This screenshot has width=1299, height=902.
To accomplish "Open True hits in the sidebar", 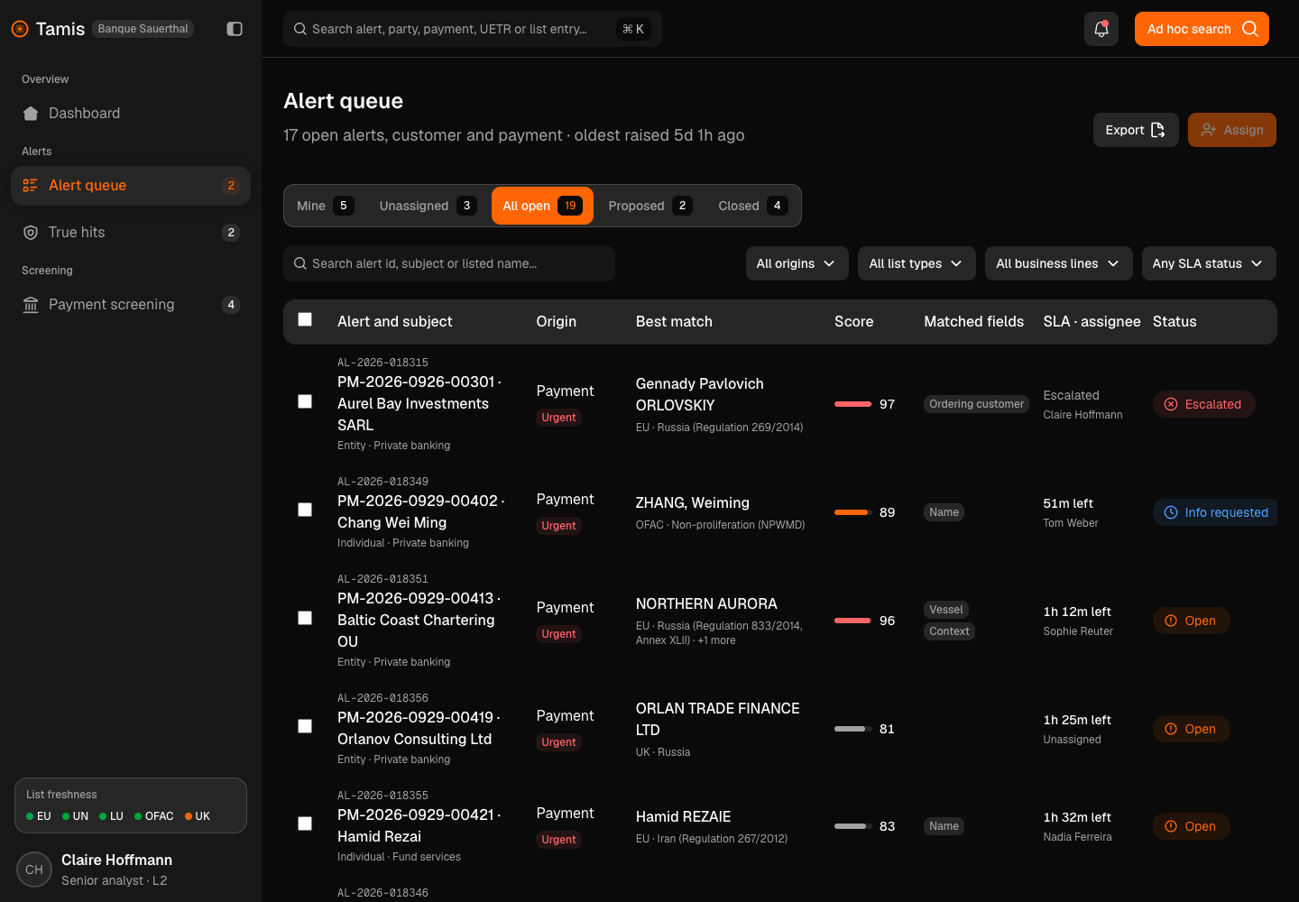I will tap(131, 233).
